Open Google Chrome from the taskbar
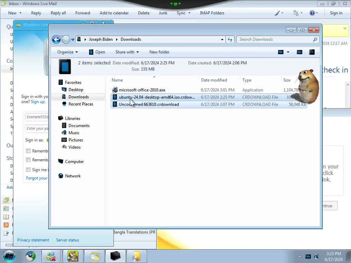The width and height of the screenshot is (351, 263). [30, 256]
